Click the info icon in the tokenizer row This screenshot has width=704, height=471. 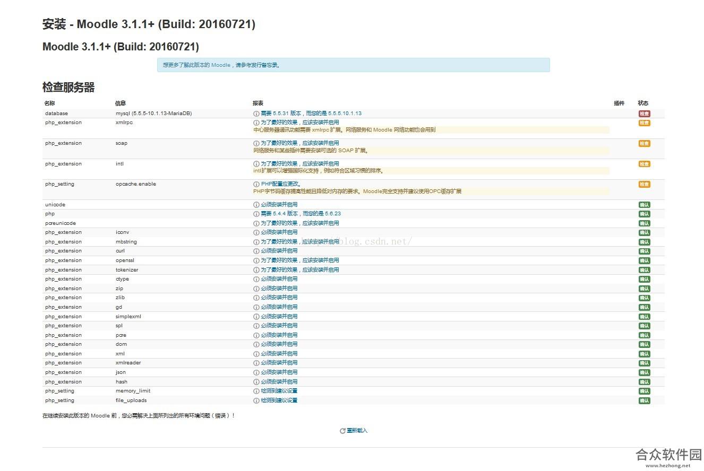click(256, 270)
